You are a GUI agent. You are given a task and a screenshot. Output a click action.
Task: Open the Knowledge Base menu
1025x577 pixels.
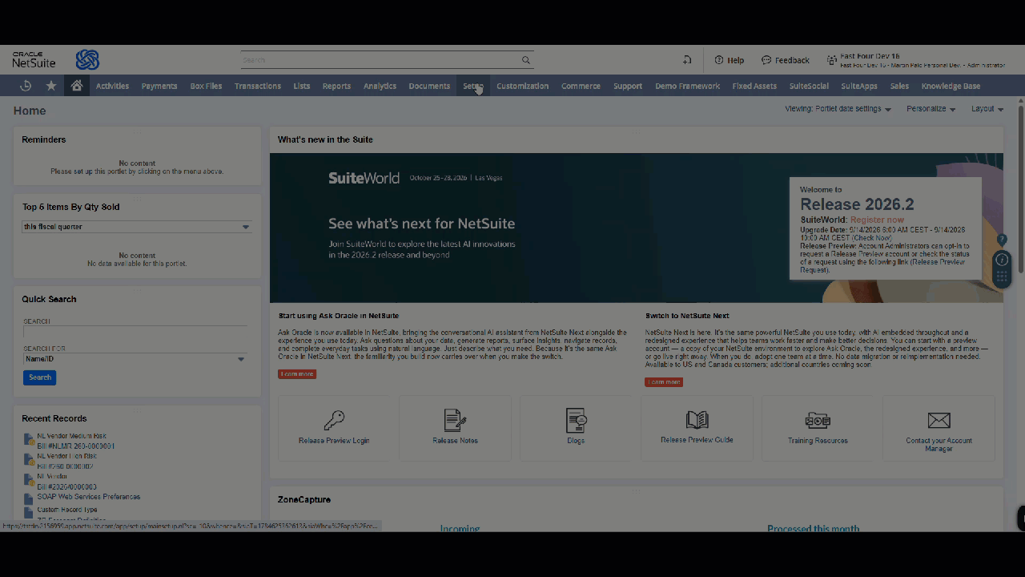pyautogui.click(x=951, y=86)
